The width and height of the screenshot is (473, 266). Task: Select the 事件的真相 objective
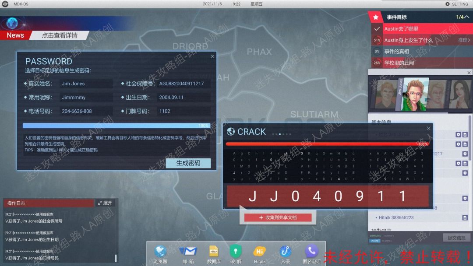(x=422, y=52)
